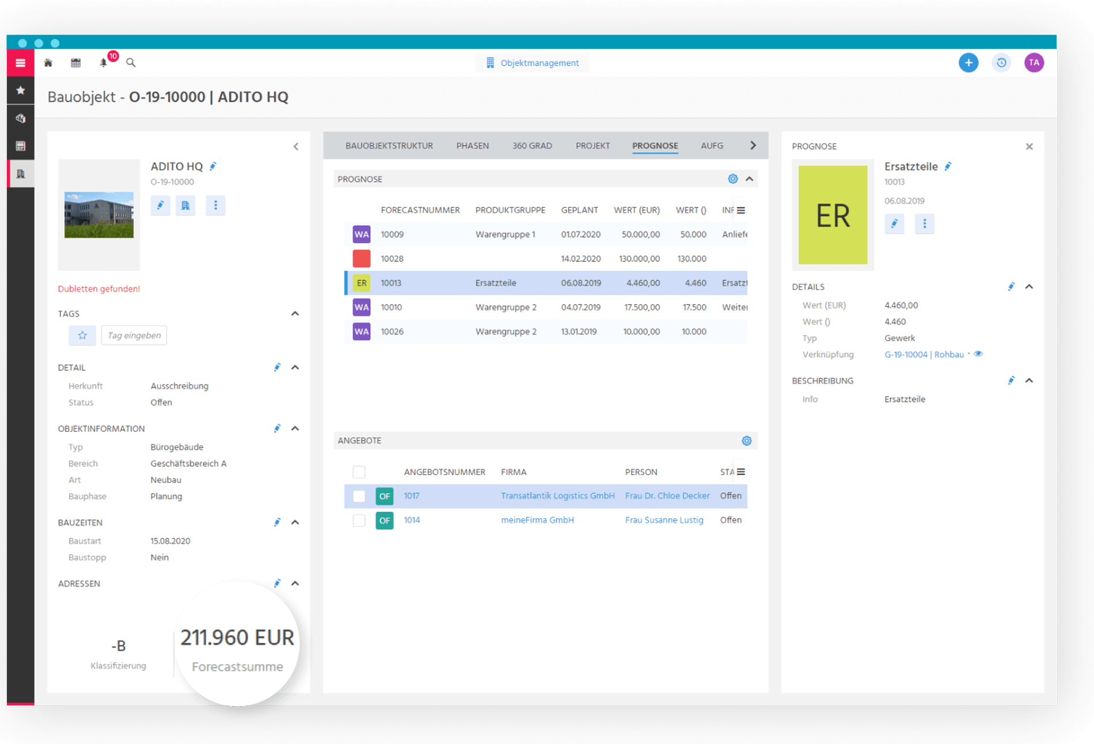The image size is (1094, 744).
Task: Tick the checkbox for offer 1014
Action: point(359,520)
